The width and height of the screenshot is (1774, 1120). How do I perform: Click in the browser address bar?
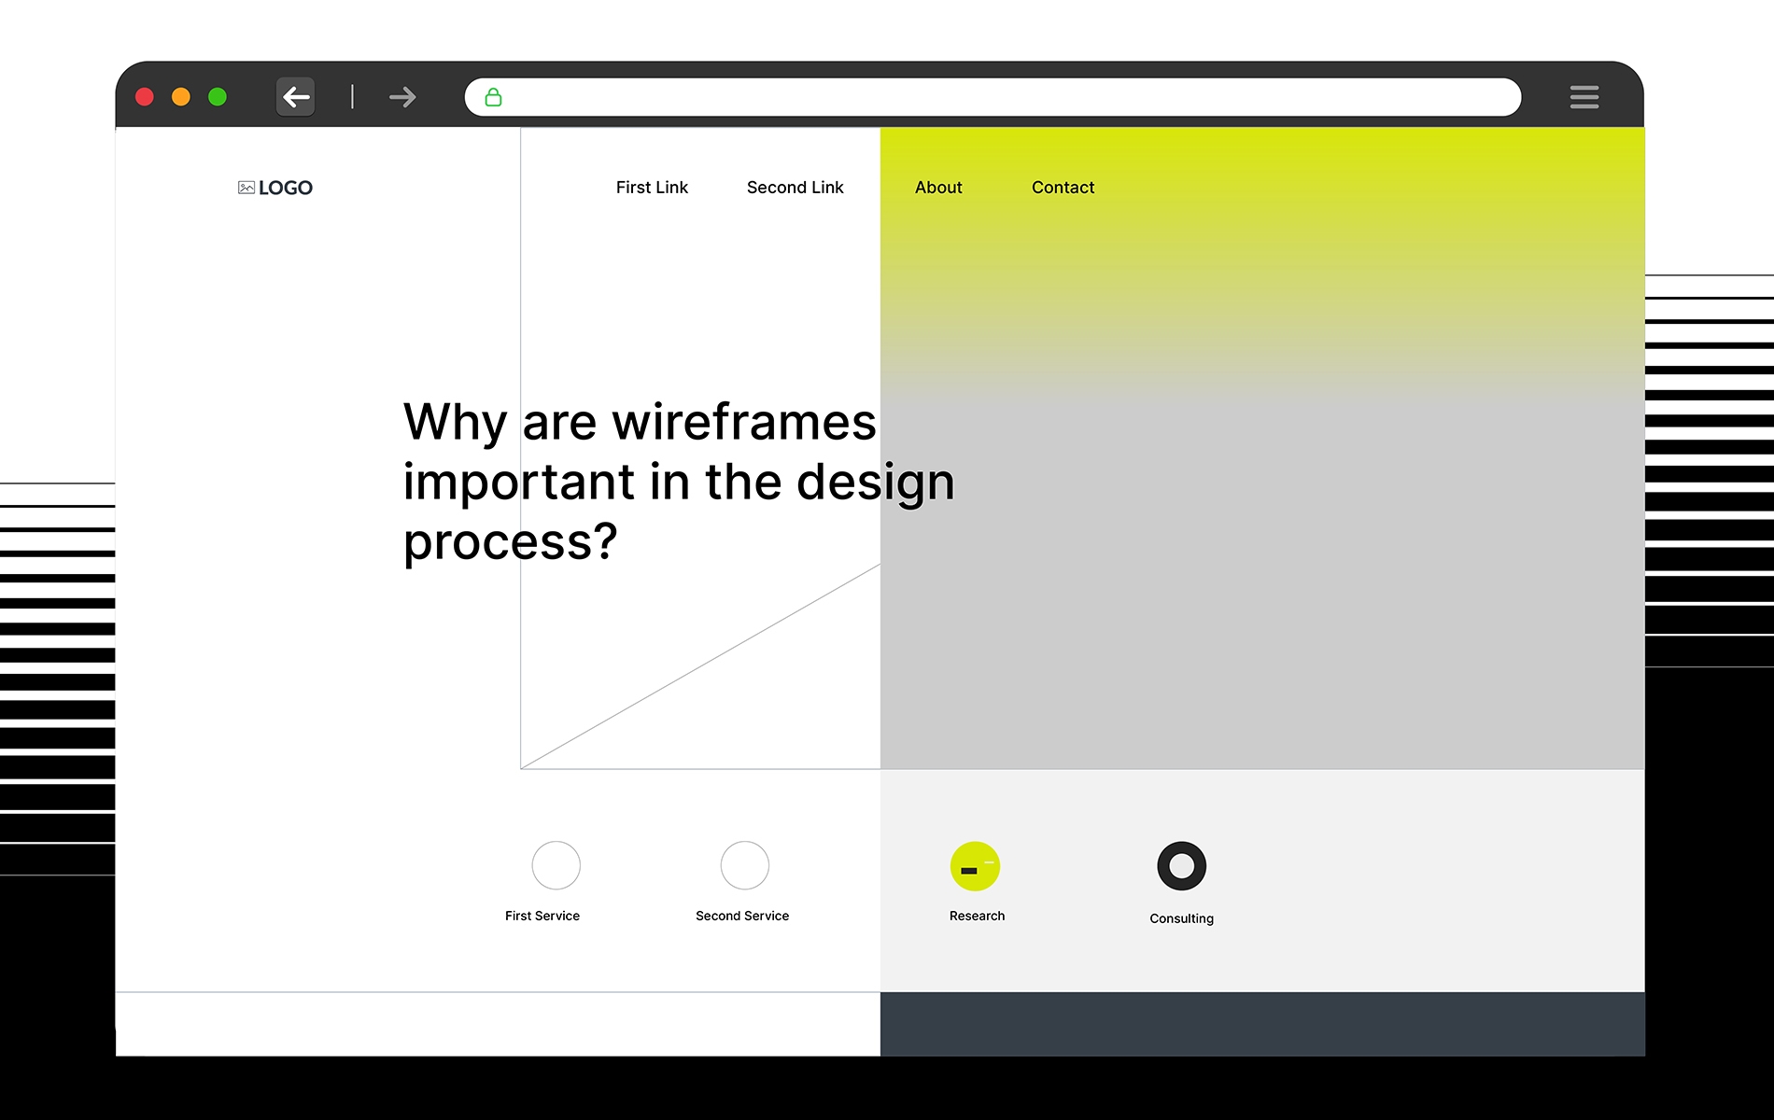(x=993, y=97)
